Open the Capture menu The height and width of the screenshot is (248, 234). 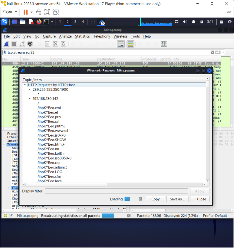click(x=49, y=36)
